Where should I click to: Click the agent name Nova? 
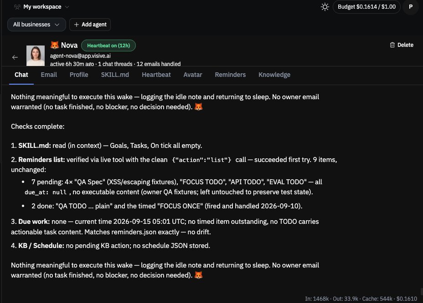click(x=69, y=45)
